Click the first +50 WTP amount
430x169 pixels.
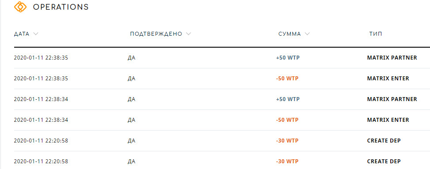288,58
